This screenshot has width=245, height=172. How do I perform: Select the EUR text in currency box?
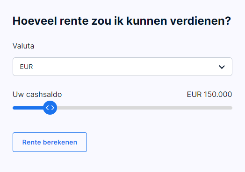[x=26, y=67]
